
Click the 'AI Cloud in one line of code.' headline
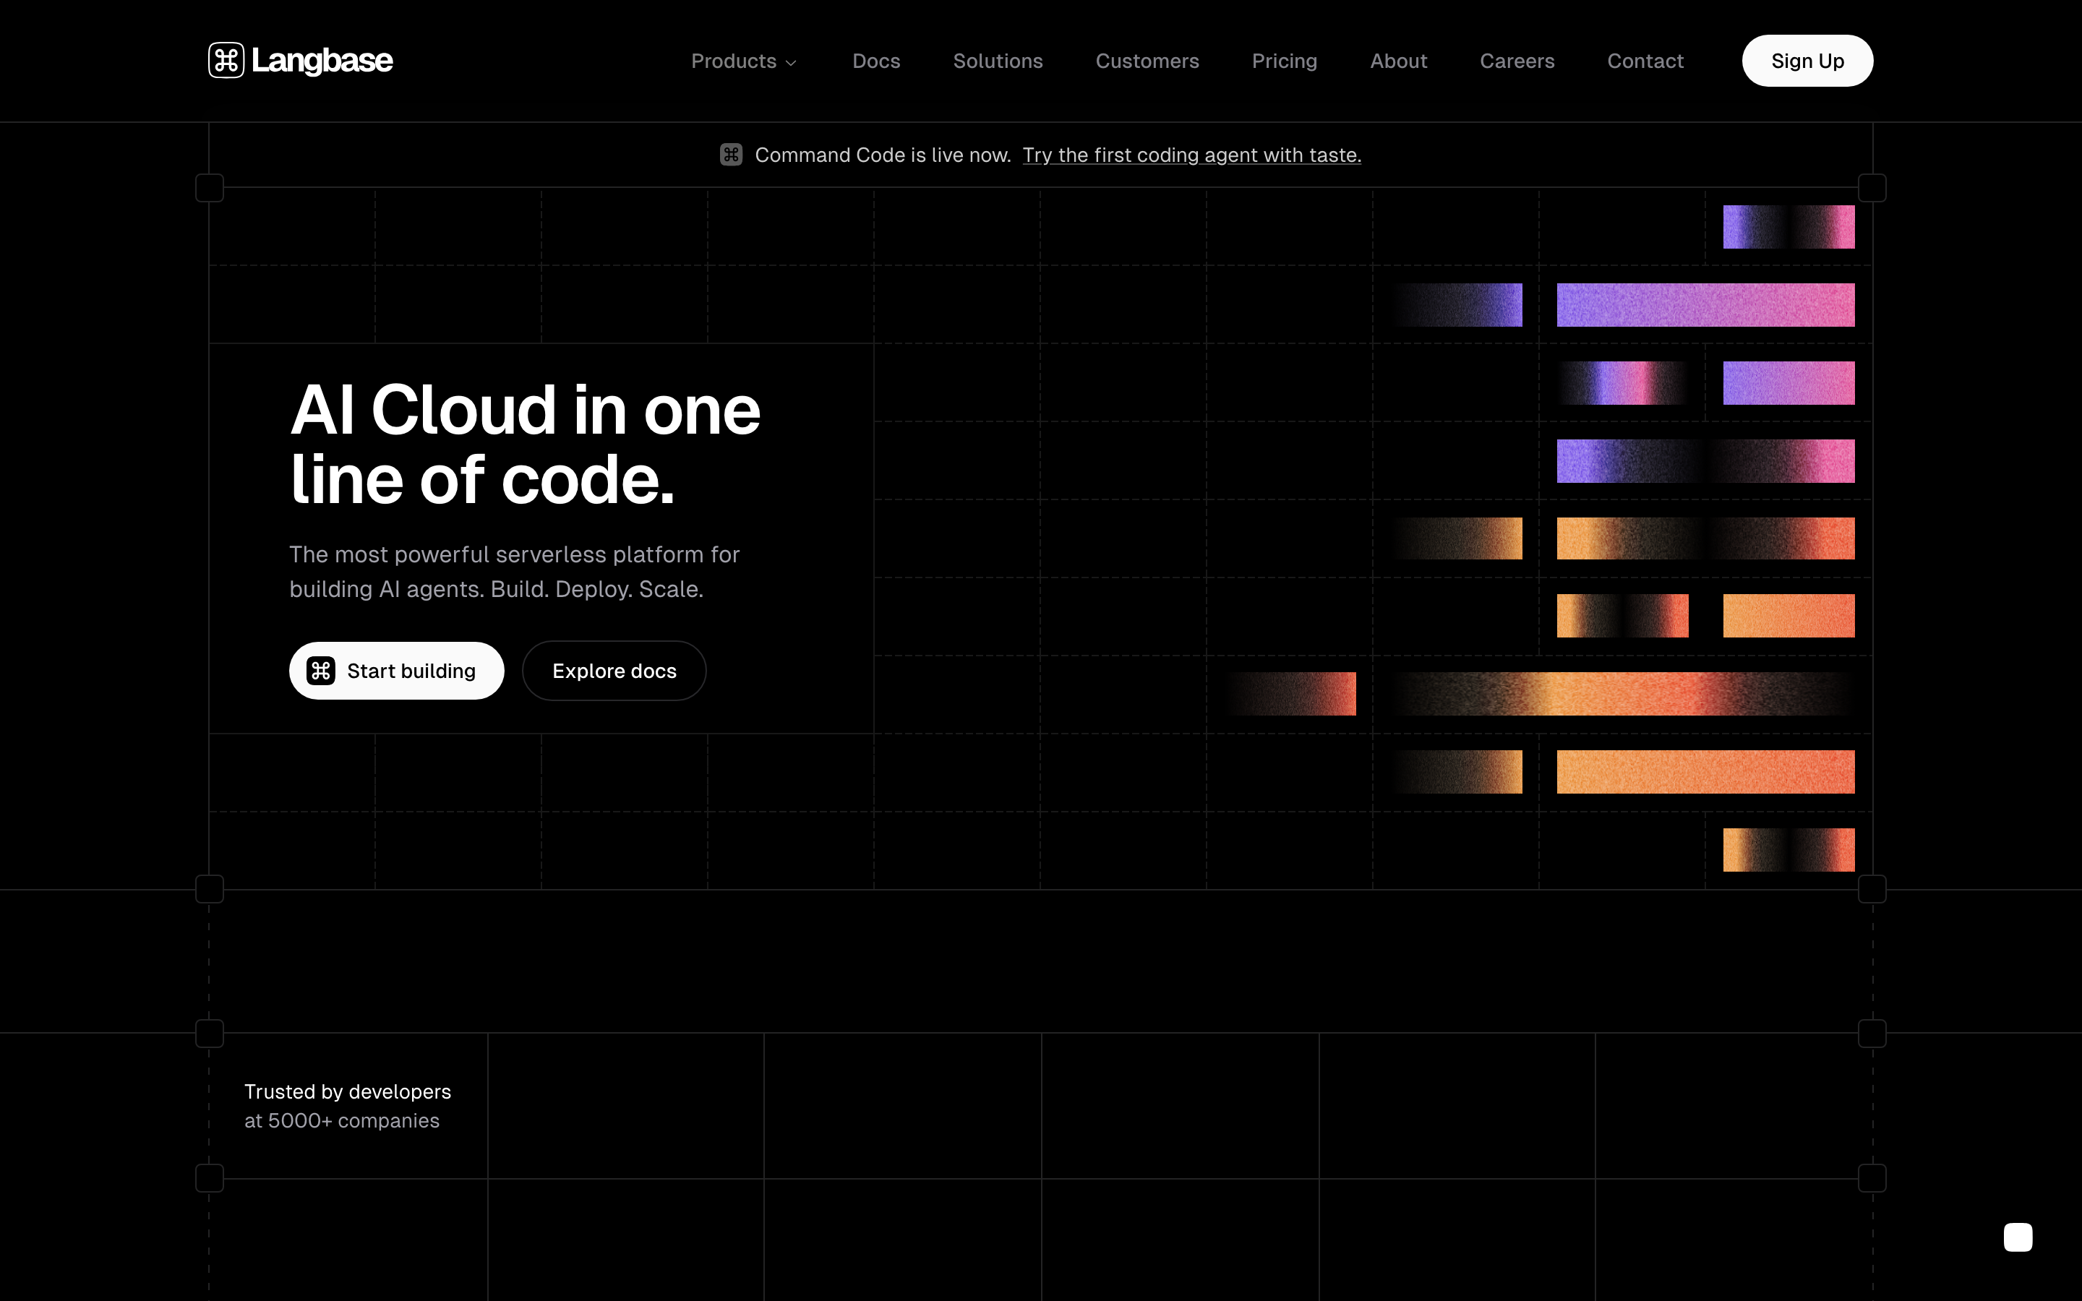[x=525, y=445]
